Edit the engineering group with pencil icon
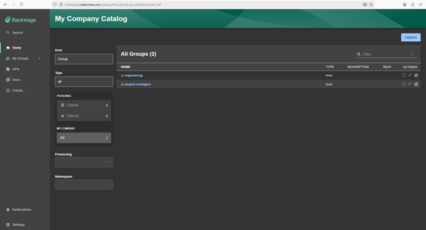 point(410,75)
